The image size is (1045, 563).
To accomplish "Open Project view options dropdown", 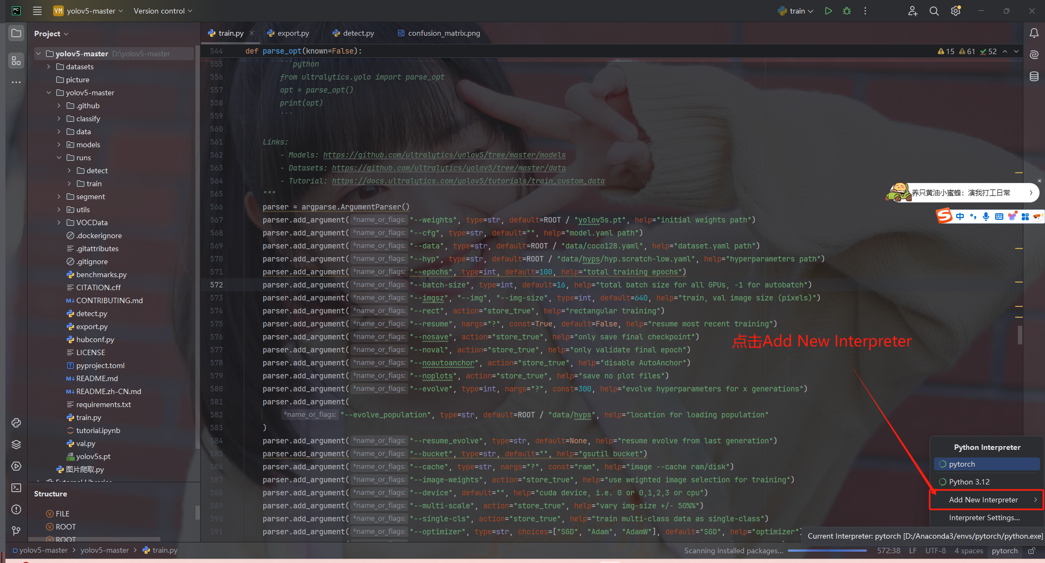I will [x=51, y=34].
